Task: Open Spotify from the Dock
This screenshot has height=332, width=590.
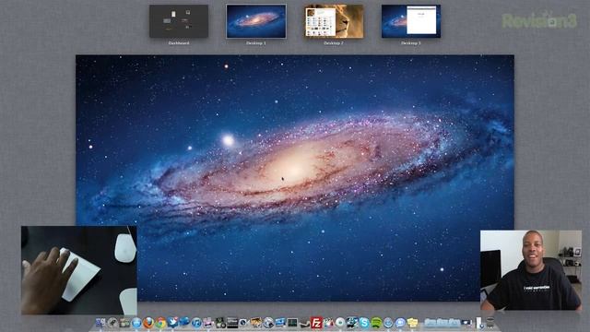Action: [376, 323]
